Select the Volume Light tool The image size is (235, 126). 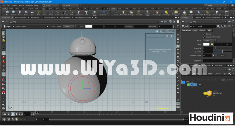(x=157, y=13)
